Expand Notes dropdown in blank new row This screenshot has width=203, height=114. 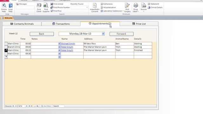click(x=59, y=57)
